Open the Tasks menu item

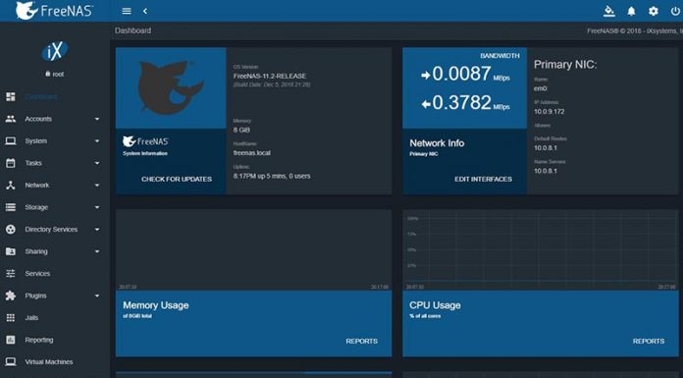55,163
